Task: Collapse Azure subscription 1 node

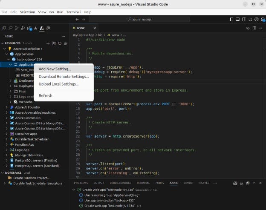Action: coord(5,49)
